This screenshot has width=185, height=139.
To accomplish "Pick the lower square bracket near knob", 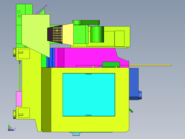I will click(x=24, y=113).
